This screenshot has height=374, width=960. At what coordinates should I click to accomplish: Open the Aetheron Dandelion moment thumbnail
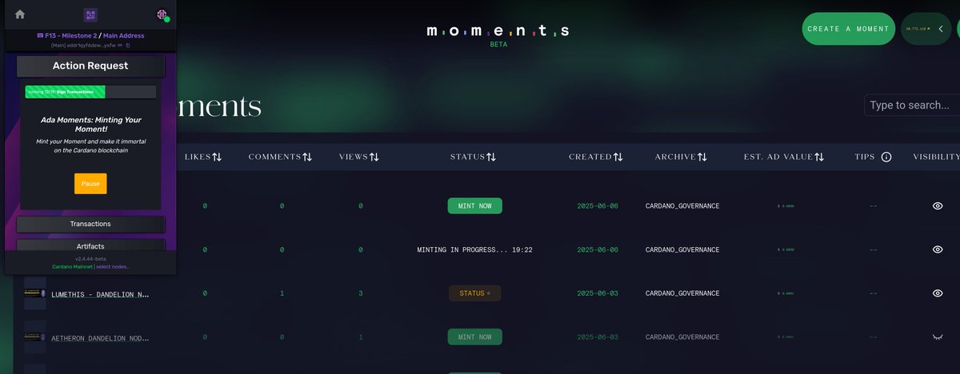pyautogui.click(x=34, y=337)
